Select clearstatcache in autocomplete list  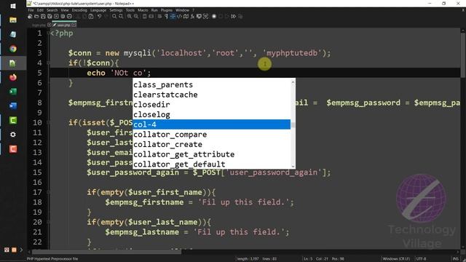point(212,95)
